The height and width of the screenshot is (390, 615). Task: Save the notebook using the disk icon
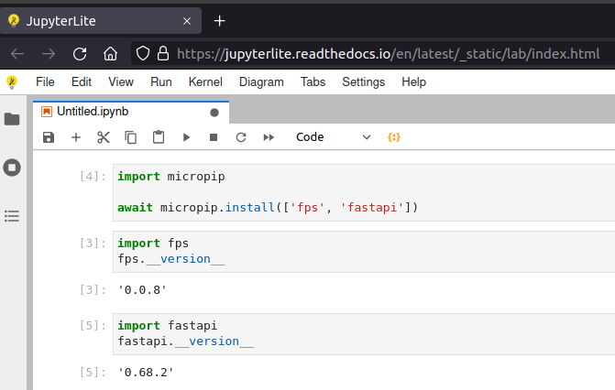tap(49, 137)
